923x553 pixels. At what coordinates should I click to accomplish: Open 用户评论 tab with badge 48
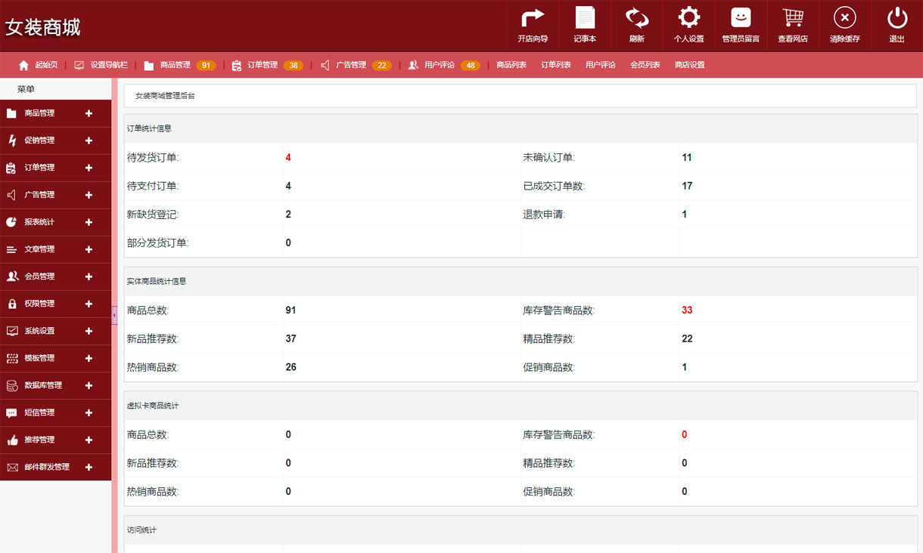pyautogui.click(x=444, y=65)
